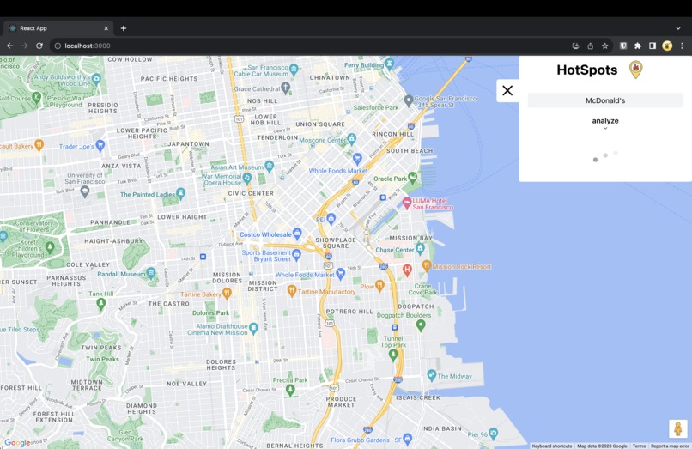The image size is (692, 449).
Task: Select the Asian Art Museum marker
Action: (x=270, y=167)
